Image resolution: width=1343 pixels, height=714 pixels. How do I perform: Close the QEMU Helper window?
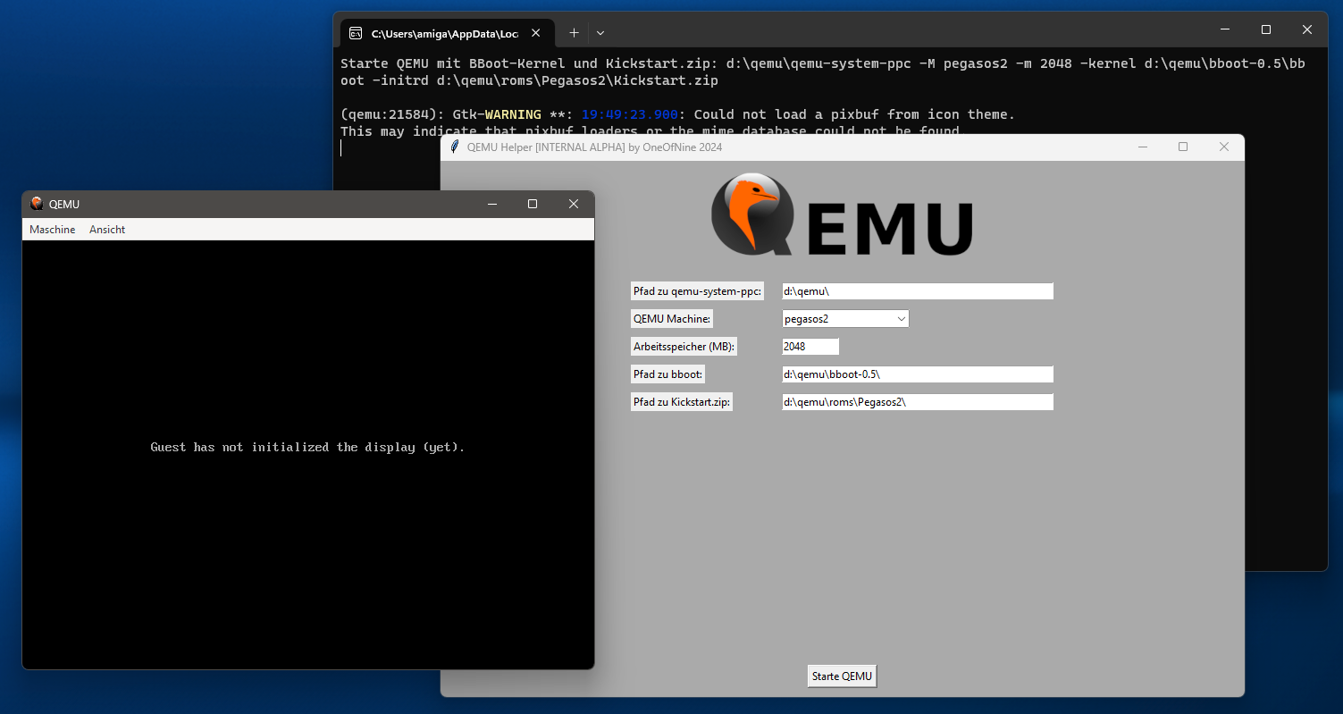(1224, 147)
